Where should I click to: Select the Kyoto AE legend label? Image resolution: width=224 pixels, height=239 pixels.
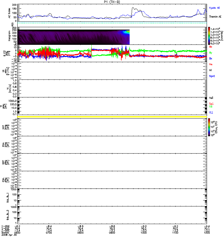[214, 8]
